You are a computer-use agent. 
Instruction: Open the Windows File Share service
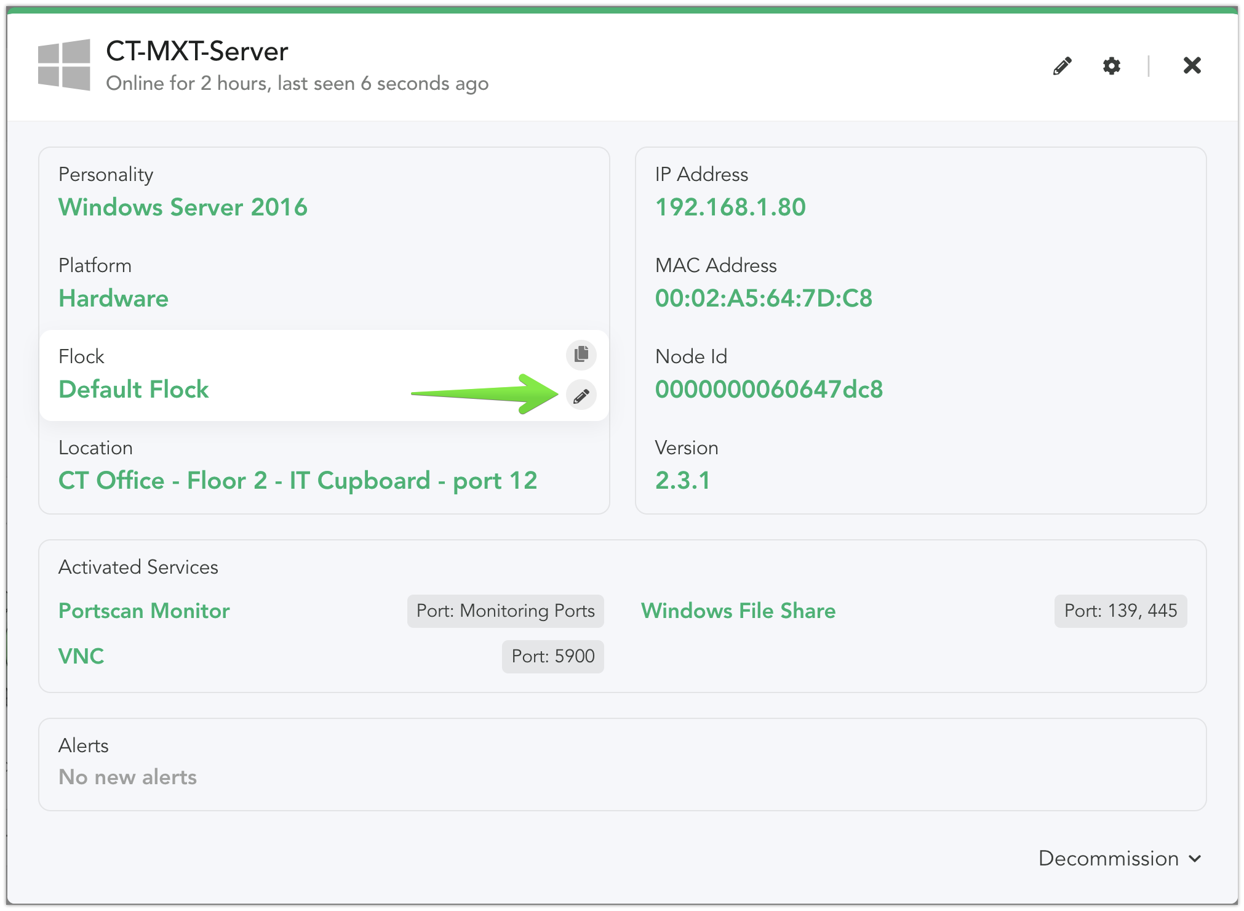(x=738, y=611)
